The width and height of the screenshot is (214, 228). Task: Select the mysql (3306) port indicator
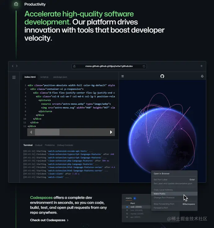127,214
